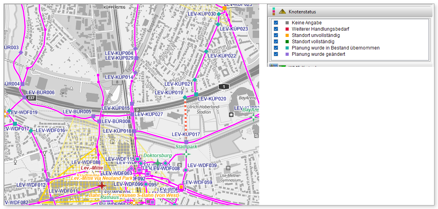Click the red Weiterer Handlungsbedarf swatch
This screenshot has height=209, width=438.
click(x=287, y=29)
